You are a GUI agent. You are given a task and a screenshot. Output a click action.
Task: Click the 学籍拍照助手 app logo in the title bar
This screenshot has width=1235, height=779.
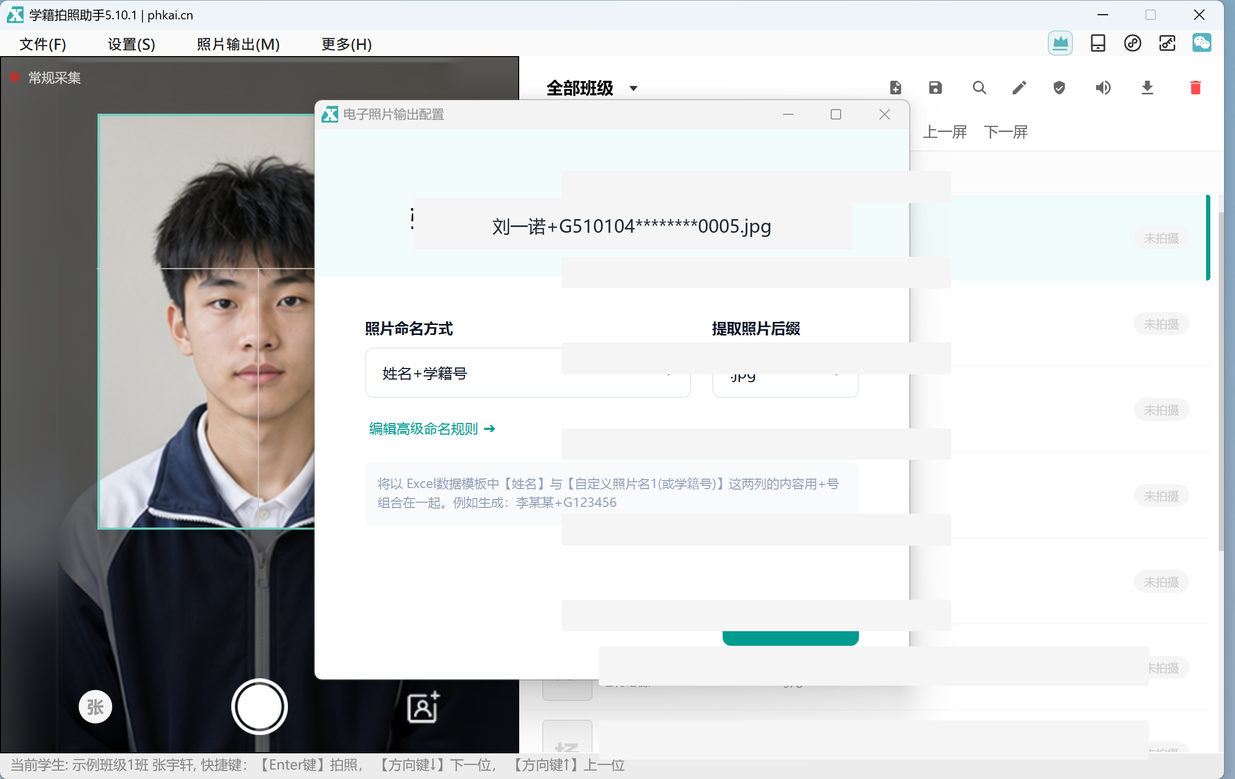(x=15, y=15)
